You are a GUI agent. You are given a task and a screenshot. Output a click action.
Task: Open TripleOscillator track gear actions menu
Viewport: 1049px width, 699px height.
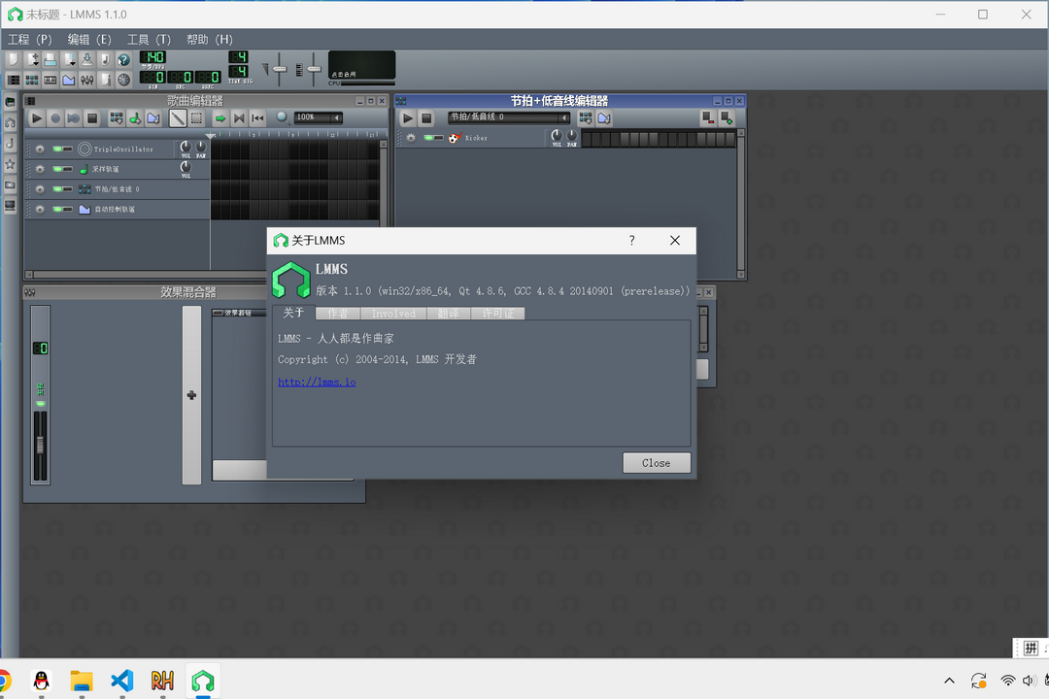(x=40, y=149)
